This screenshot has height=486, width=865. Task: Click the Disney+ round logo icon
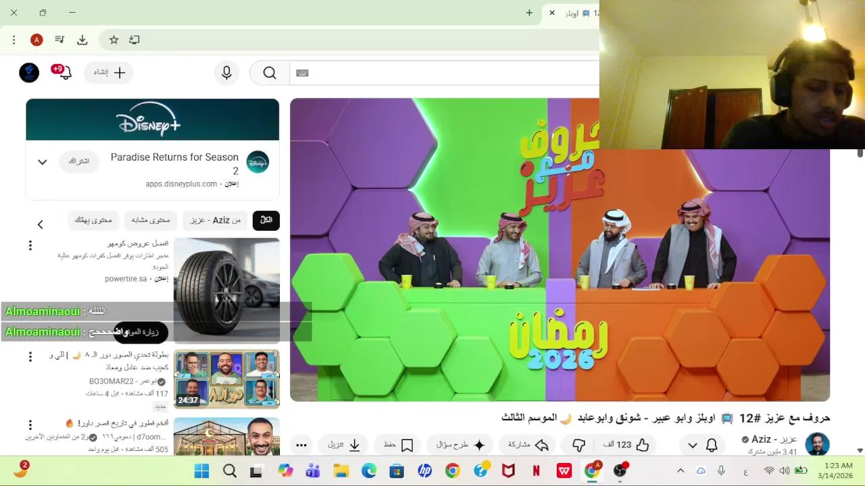pyautogui.click(x=257, y=162)
